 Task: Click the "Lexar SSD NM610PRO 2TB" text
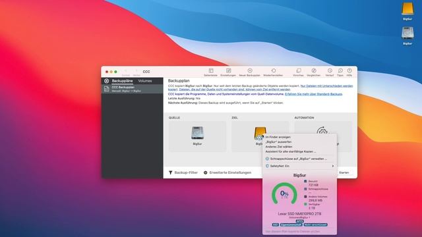point(299,214)
